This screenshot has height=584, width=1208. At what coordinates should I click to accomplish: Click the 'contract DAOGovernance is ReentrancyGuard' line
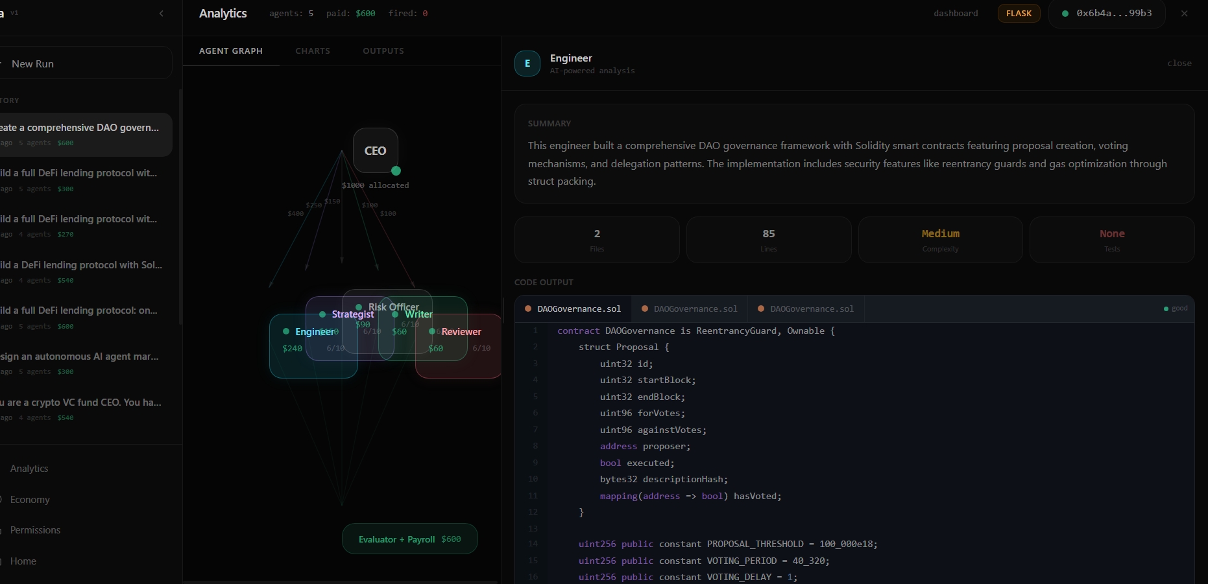click(x=696, y=331)
